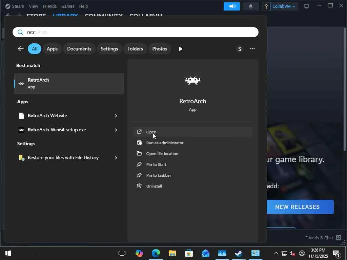Screen dimensions: 347x260
Task: Click the File History settings icon
Action: 21,158
